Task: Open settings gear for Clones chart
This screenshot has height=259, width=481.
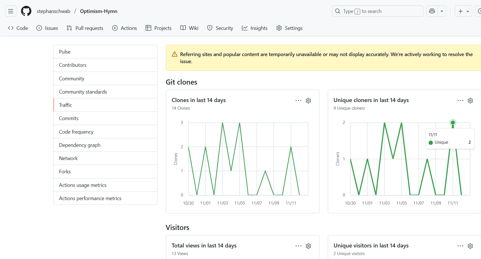Action: [308, 101]
